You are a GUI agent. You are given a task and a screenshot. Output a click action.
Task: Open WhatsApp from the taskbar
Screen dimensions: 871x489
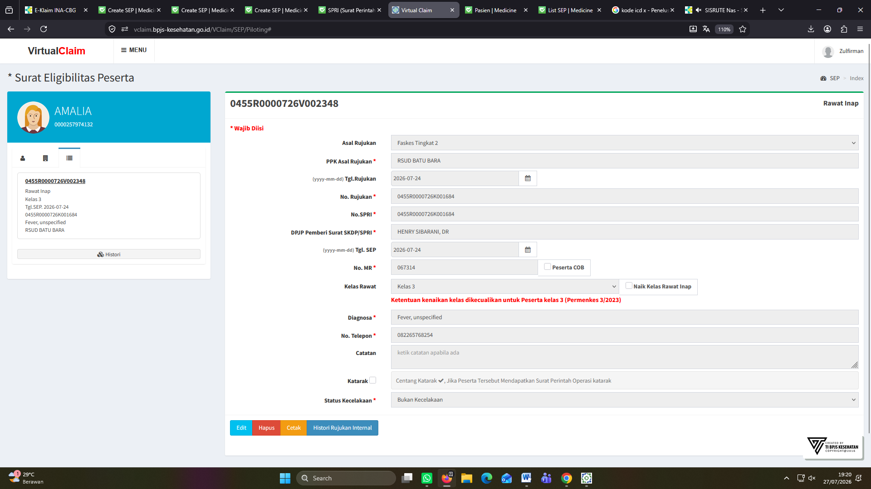(427, 478)
